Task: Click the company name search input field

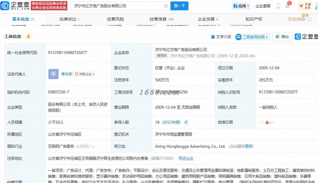Action: (x=118, y=6)
